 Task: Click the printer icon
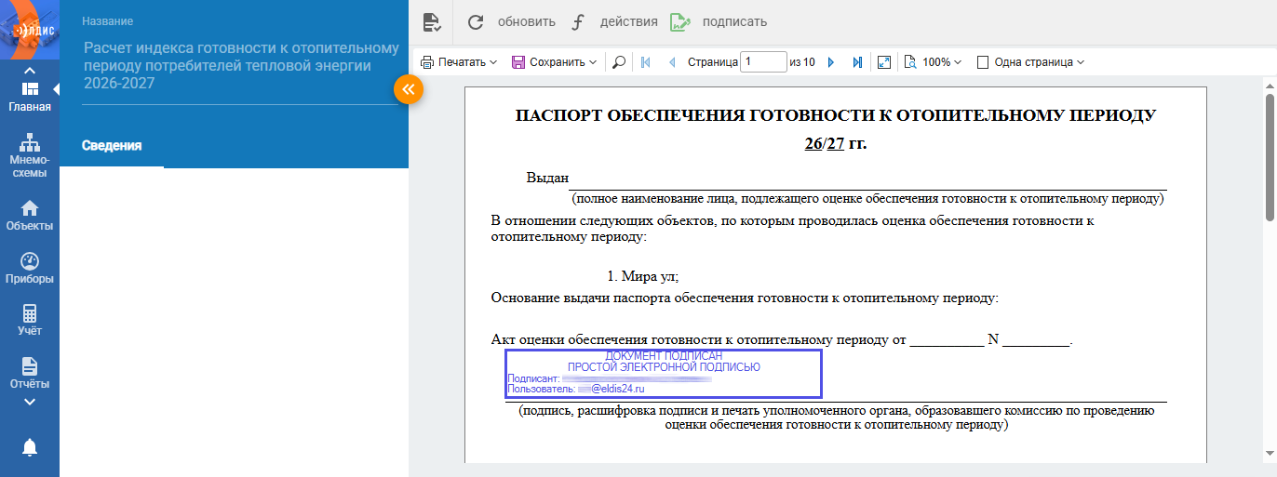point(427,62)
